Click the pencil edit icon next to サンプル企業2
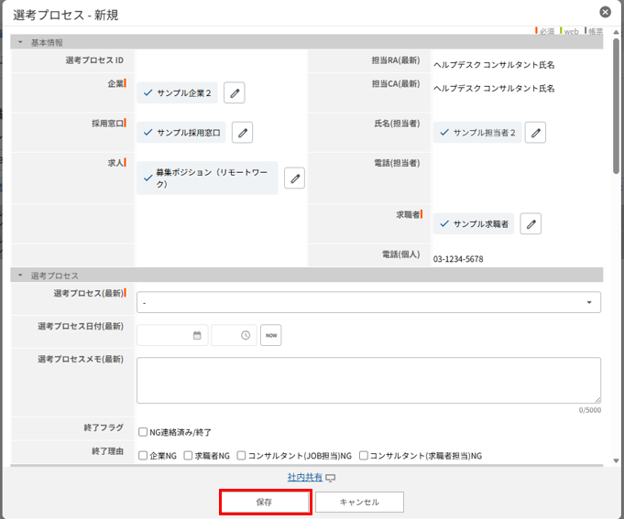This screenshot has height=519, width=624. pyautogui.click(x=234, y=92)
